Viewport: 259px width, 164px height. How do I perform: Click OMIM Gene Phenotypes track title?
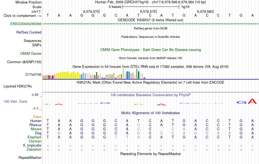(150, 50)
